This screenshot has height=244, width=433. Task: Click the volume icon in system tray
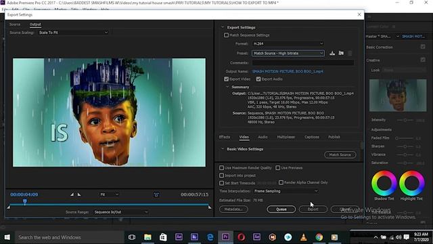coord(398,237)
